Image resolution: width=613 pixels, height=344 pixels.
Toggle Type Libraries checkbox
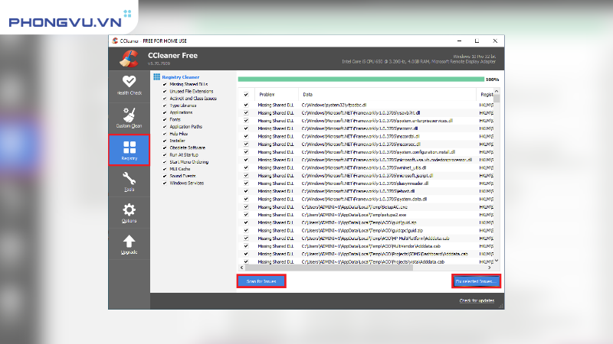pos(165,105)
